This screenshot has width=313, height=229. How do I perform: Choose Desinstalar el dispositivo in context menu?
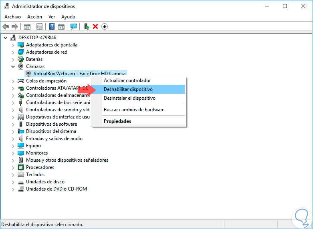[x=138, y=98]
